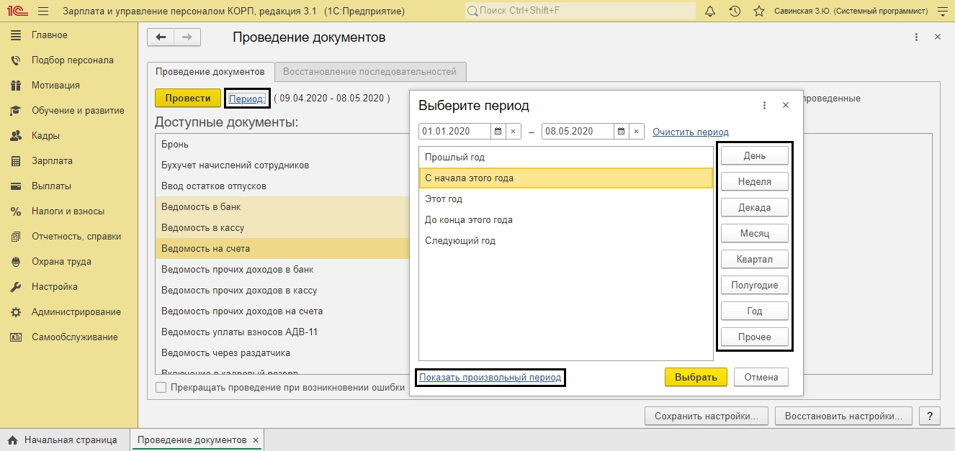Screen dimensions: 955x451
Task: Open Налоги и взносы section
Action: coord(68,211)
